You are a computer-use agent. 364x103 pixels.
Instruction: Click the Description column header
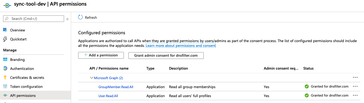[178, 68]
